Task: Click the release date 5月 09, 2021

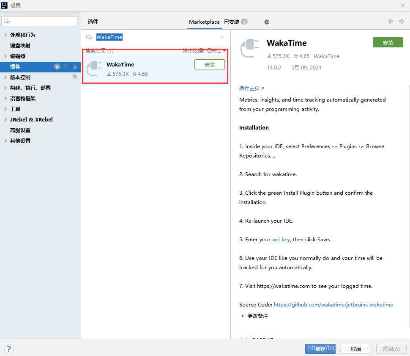Action: pyautogui.click(x=306, y=68)
